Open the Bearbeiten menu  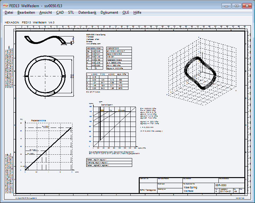click(x=26, y=12)
